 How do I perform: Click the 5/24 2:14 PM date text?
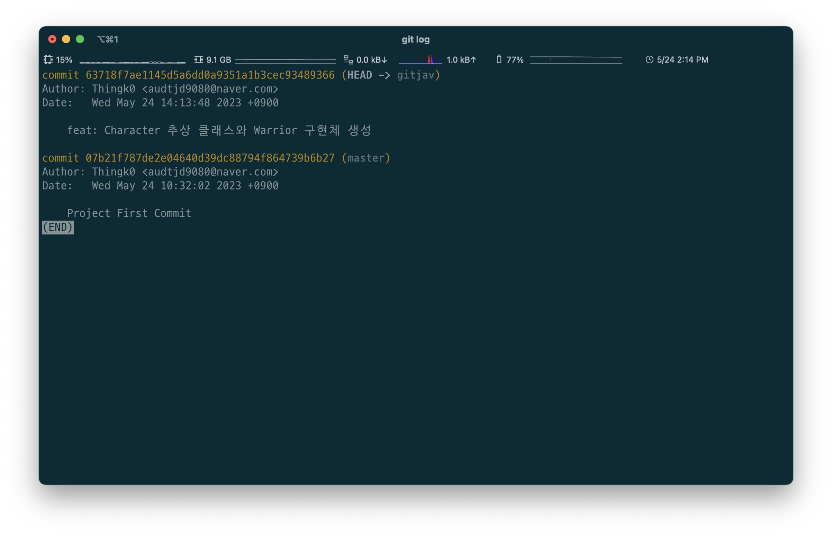pyautogui.click(x=682, y=59)
